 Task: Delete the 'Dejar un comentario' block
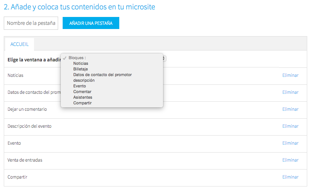pyautogui.click(x=290, y=109)
